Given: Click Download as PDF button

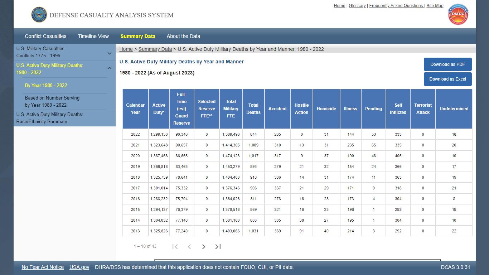Looking at the screenshot, I should 447,64.
